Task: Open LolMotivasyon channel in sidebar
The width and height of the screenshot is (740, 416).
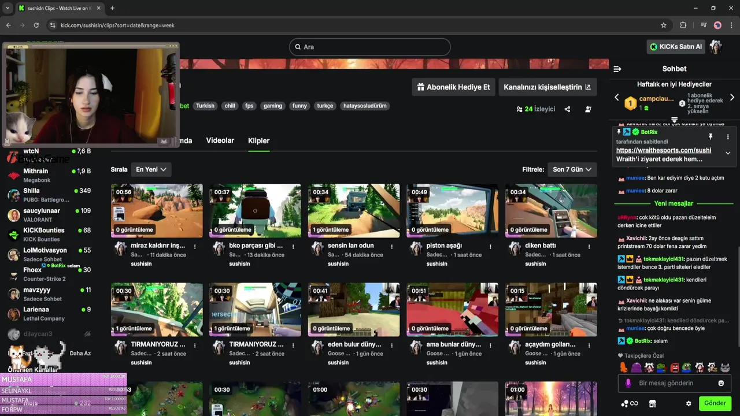Action: [x=49, y=254]
